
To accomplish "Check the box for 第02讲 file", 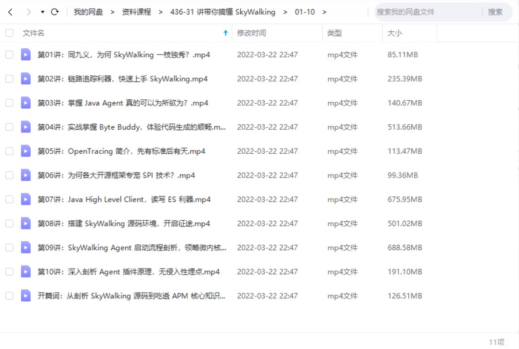I will 9,79.
